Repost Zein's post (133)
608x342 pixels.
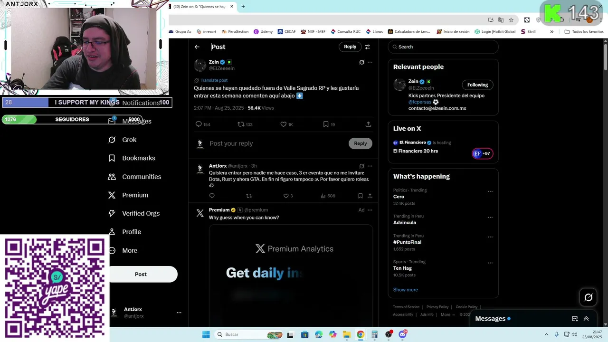point(245,124)
